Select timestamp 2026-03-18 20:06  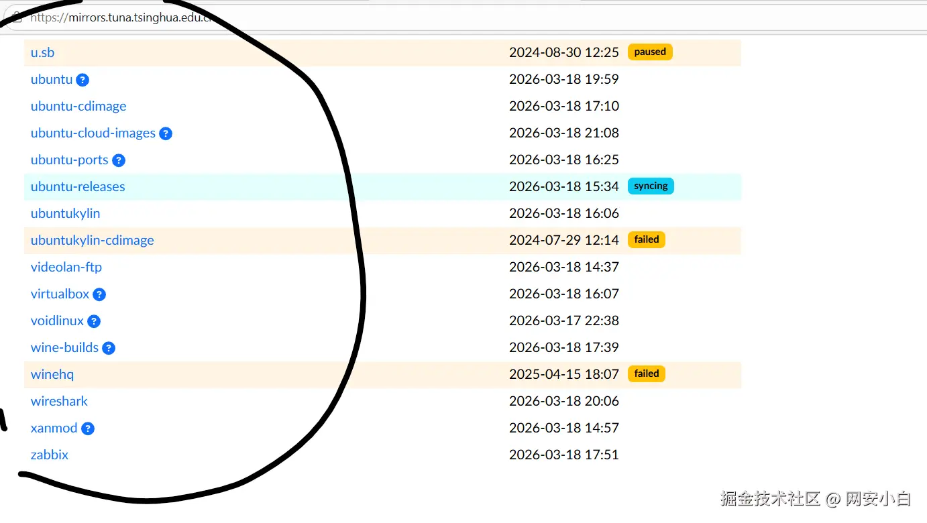pyautogui.click(x=564, y=401)
